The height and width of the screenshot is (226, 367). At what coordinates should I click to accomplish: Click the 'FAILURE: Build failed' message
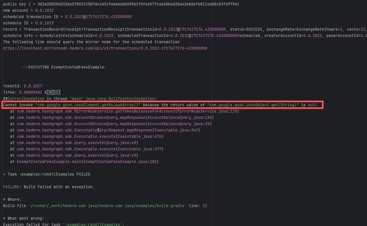[49, 187]
